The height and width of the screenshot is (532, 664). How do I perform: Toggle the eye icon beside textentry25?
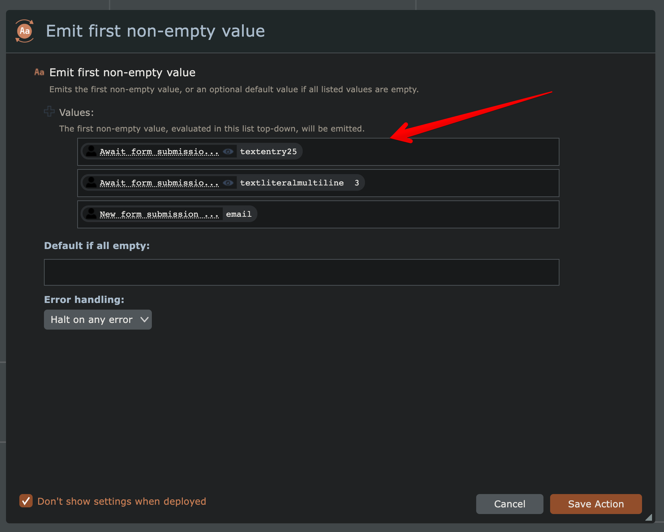pyautogui.click(x=228, y=152)
